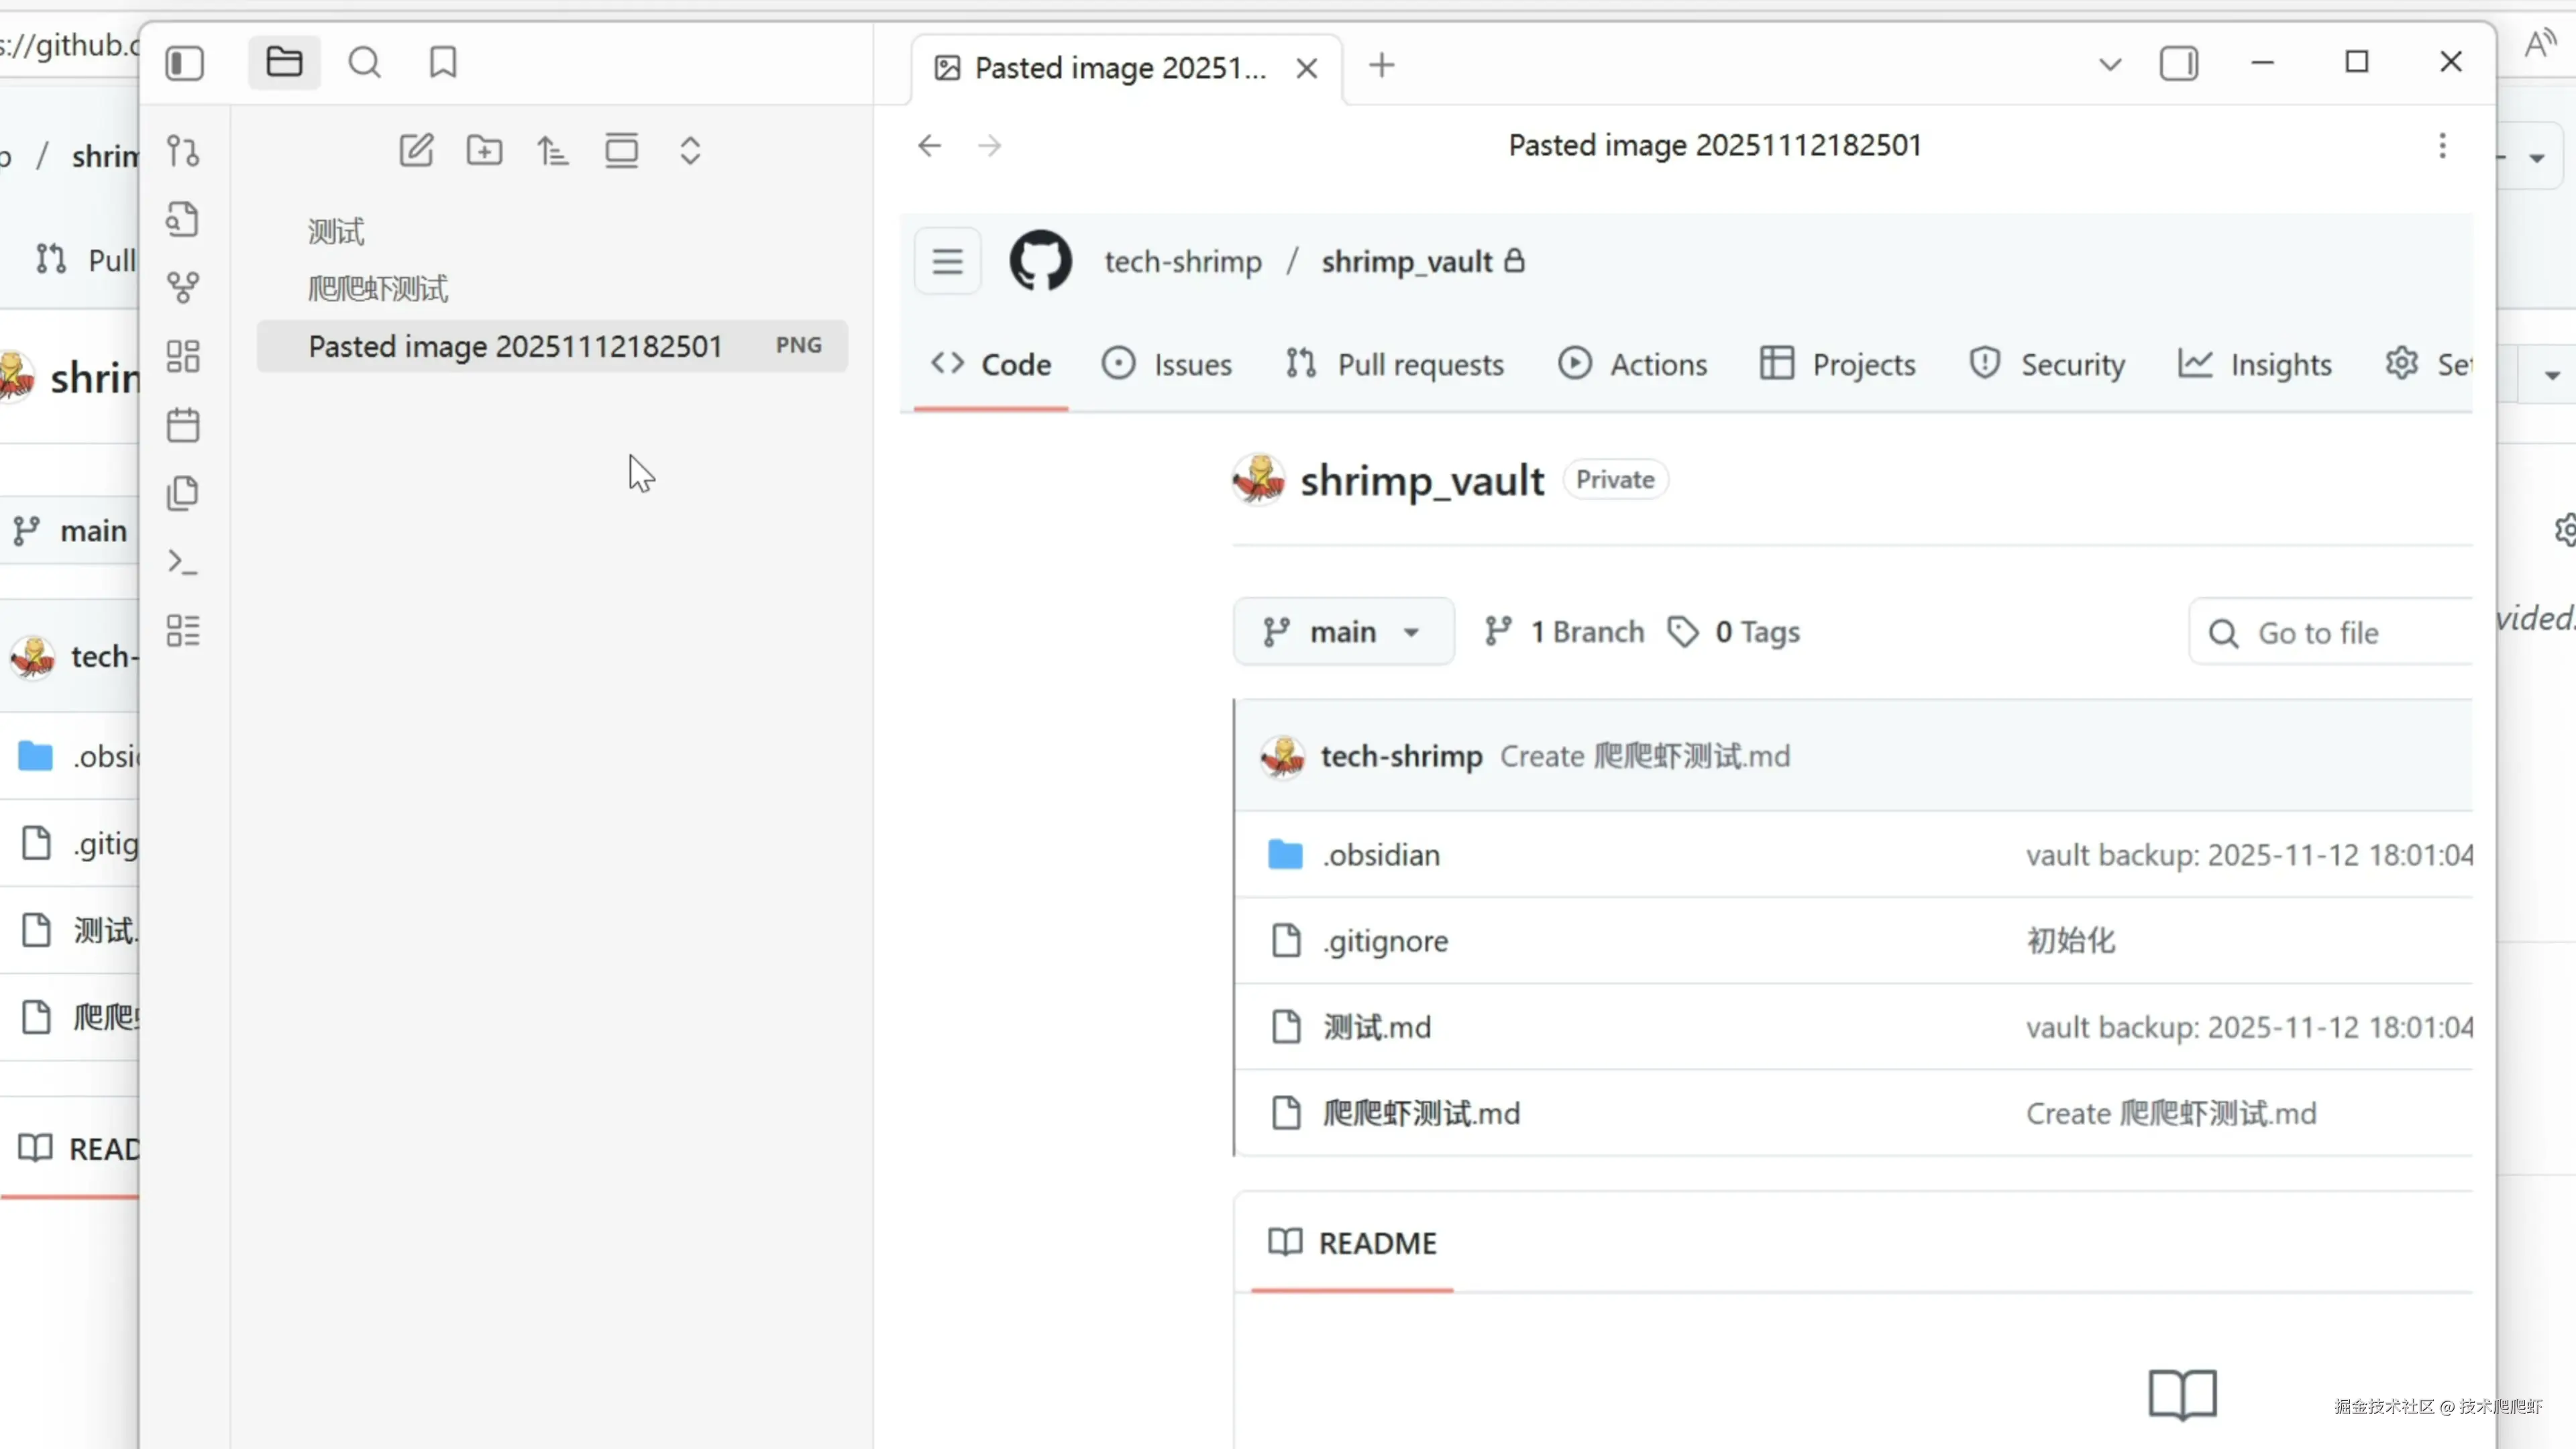The image size is (2576, 1449).
Task: Open graph view from the ribbon
Action: (183, 288)
